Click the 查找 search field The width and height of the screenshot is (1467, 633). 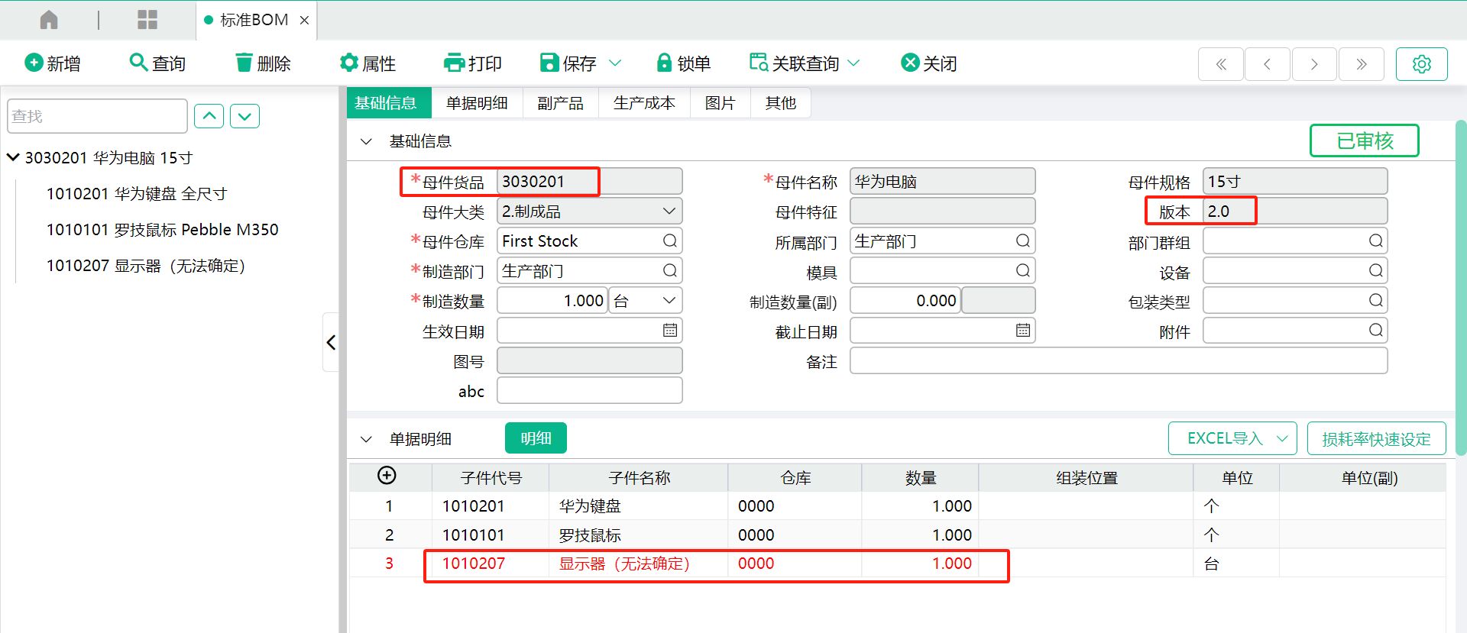97,116
